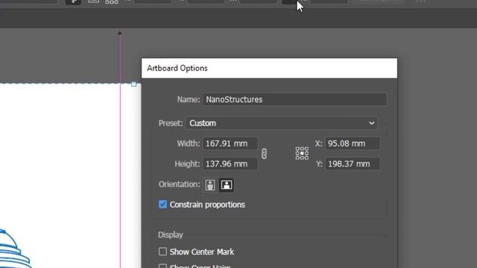Click the artboard top-right corner handle
Screen dimensions: 477x268
133,84
